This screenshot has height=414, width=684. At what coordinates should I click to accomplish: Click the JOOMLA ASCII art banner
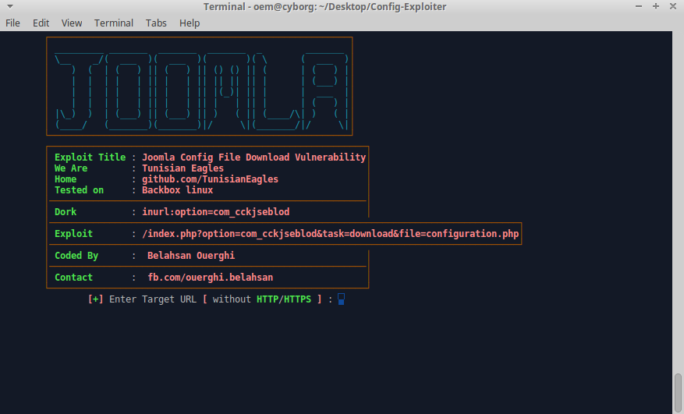pyautogui.click(x=200, y=87)
